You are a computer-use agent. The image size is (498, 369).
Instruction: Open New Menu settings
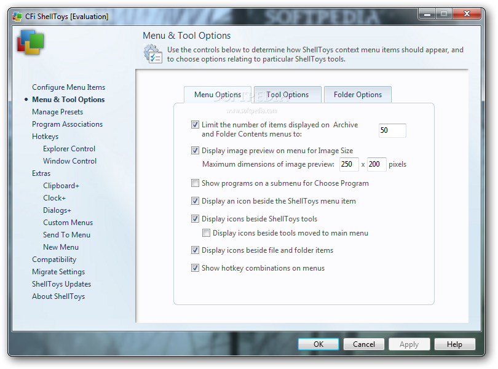(x=61, y=247)
